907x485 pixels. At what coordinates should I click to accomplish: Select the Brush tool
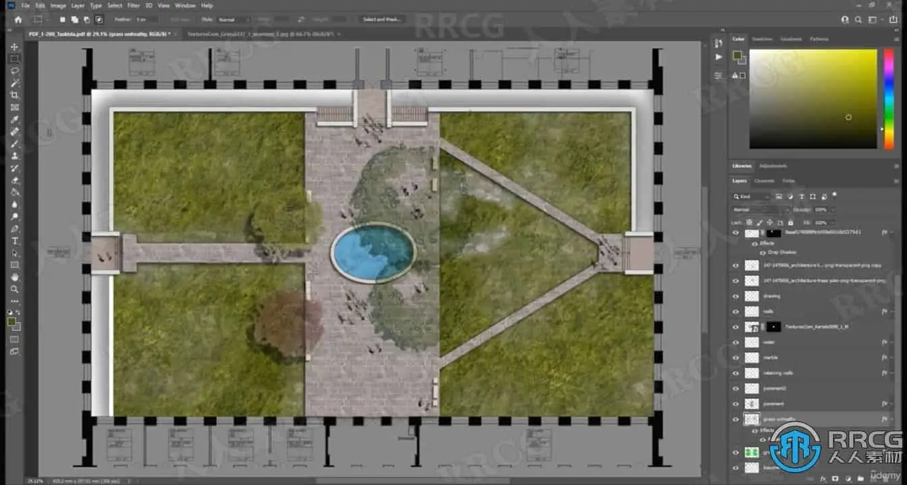(x=15, y=144)
